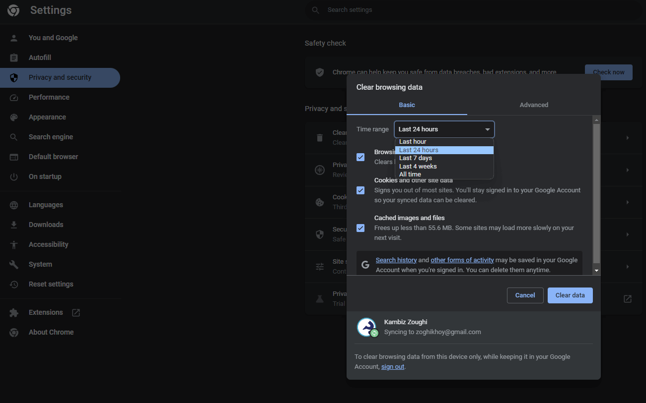
Task: Click the search magnifier icon in the search bar
Action: (315, 10)
